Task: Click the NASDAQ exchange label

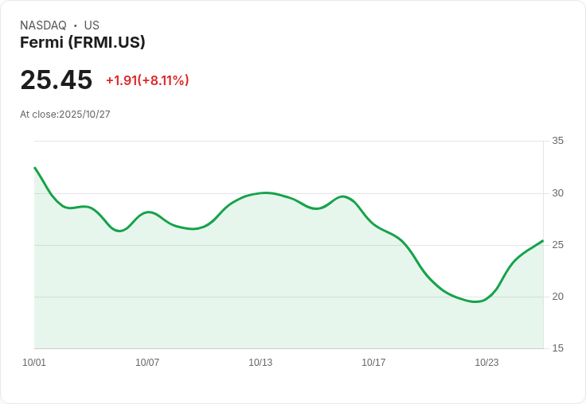Action: coord(43,25)
